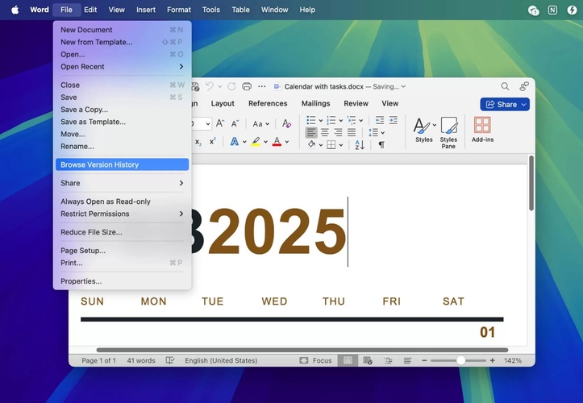Sort text with the A-Z icon
Screen dimensions: 583x403
pyautogui.click(x=360, y=144)
